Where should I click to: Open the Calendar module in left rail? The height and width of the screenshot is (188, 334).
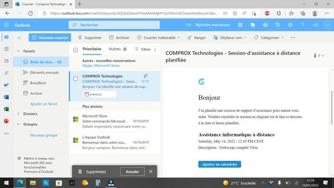[x=6, y=49]
